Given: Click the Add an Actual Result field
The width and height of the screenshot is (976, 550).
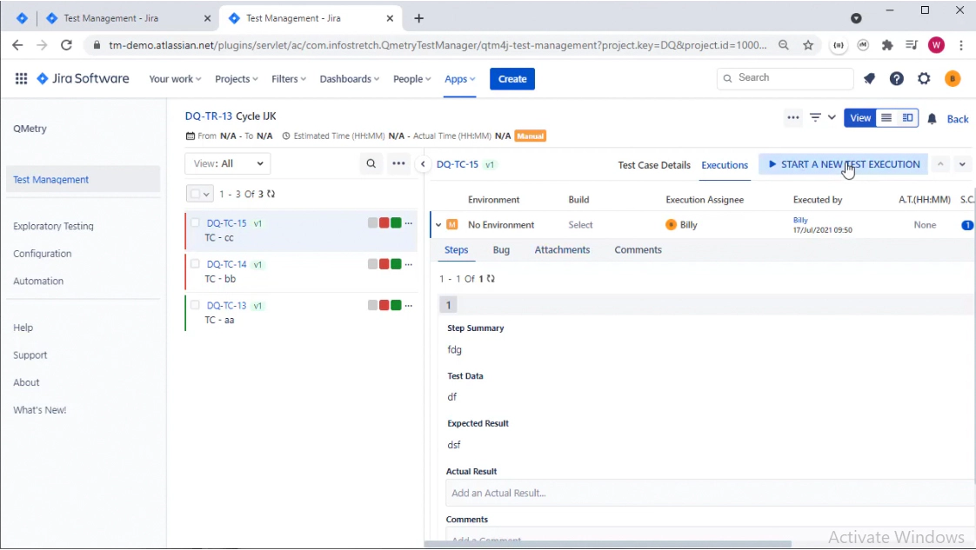Looking at the screenshot, I should 709,493.
